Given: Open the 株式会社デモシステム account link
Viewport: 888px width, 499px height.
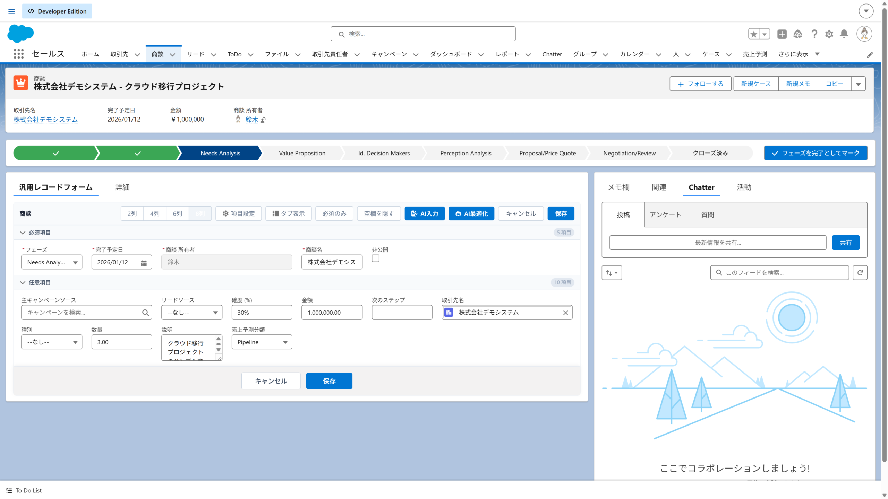Looking at the screenshot, I should point(45,120).
